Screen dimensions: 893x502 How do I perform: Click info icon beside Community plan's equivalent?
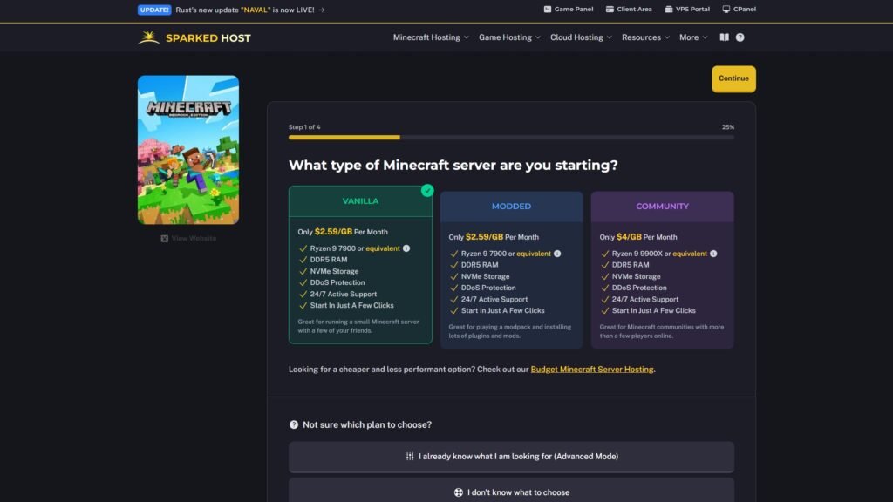pyautogui.click(x=713, y=254)
